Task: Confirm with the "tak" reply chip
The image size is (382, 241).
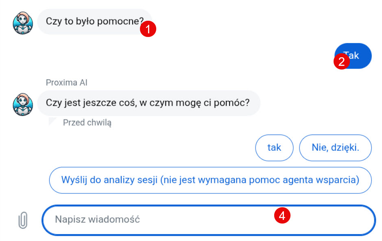Action: [x=274, y=148]
